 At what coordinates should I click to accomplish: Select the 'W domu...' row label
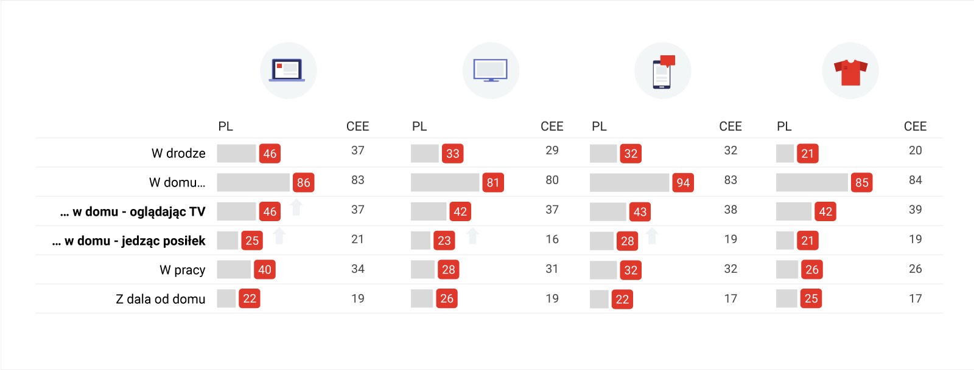(x=177, y=182)
